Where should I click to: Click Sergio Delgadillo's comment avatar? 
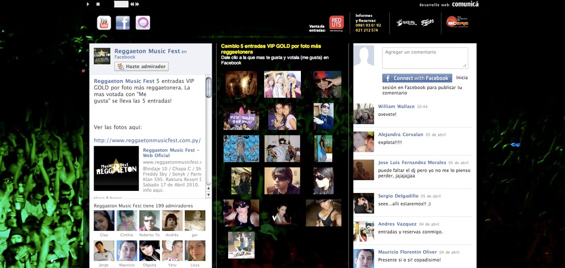(364, 203)
